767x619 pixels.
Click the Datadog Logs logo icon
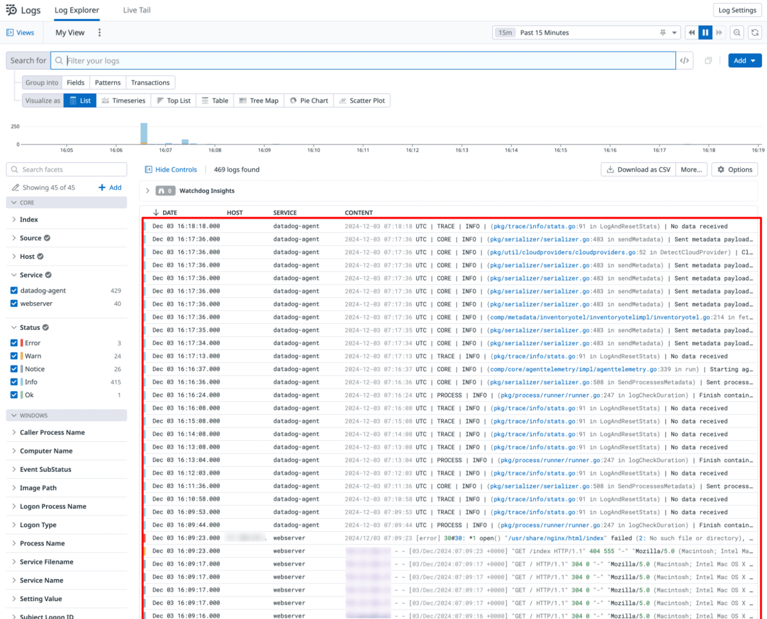[12, 10]
